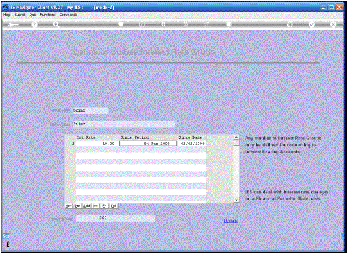The width and height of the screenshot is (347, 253).
Task: Open the Help menu
Action: 7,15
